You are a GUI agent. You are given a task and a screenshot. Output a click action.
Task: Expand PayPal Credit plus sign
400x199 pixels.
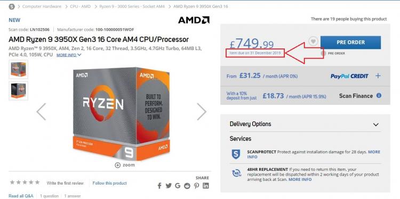click(x=378, y=76)
